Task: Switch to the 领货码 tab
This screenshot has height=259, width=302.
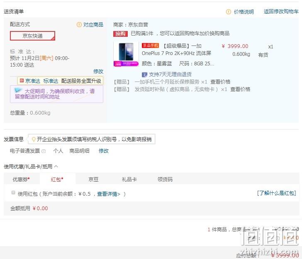Action: tap(165, 179)
